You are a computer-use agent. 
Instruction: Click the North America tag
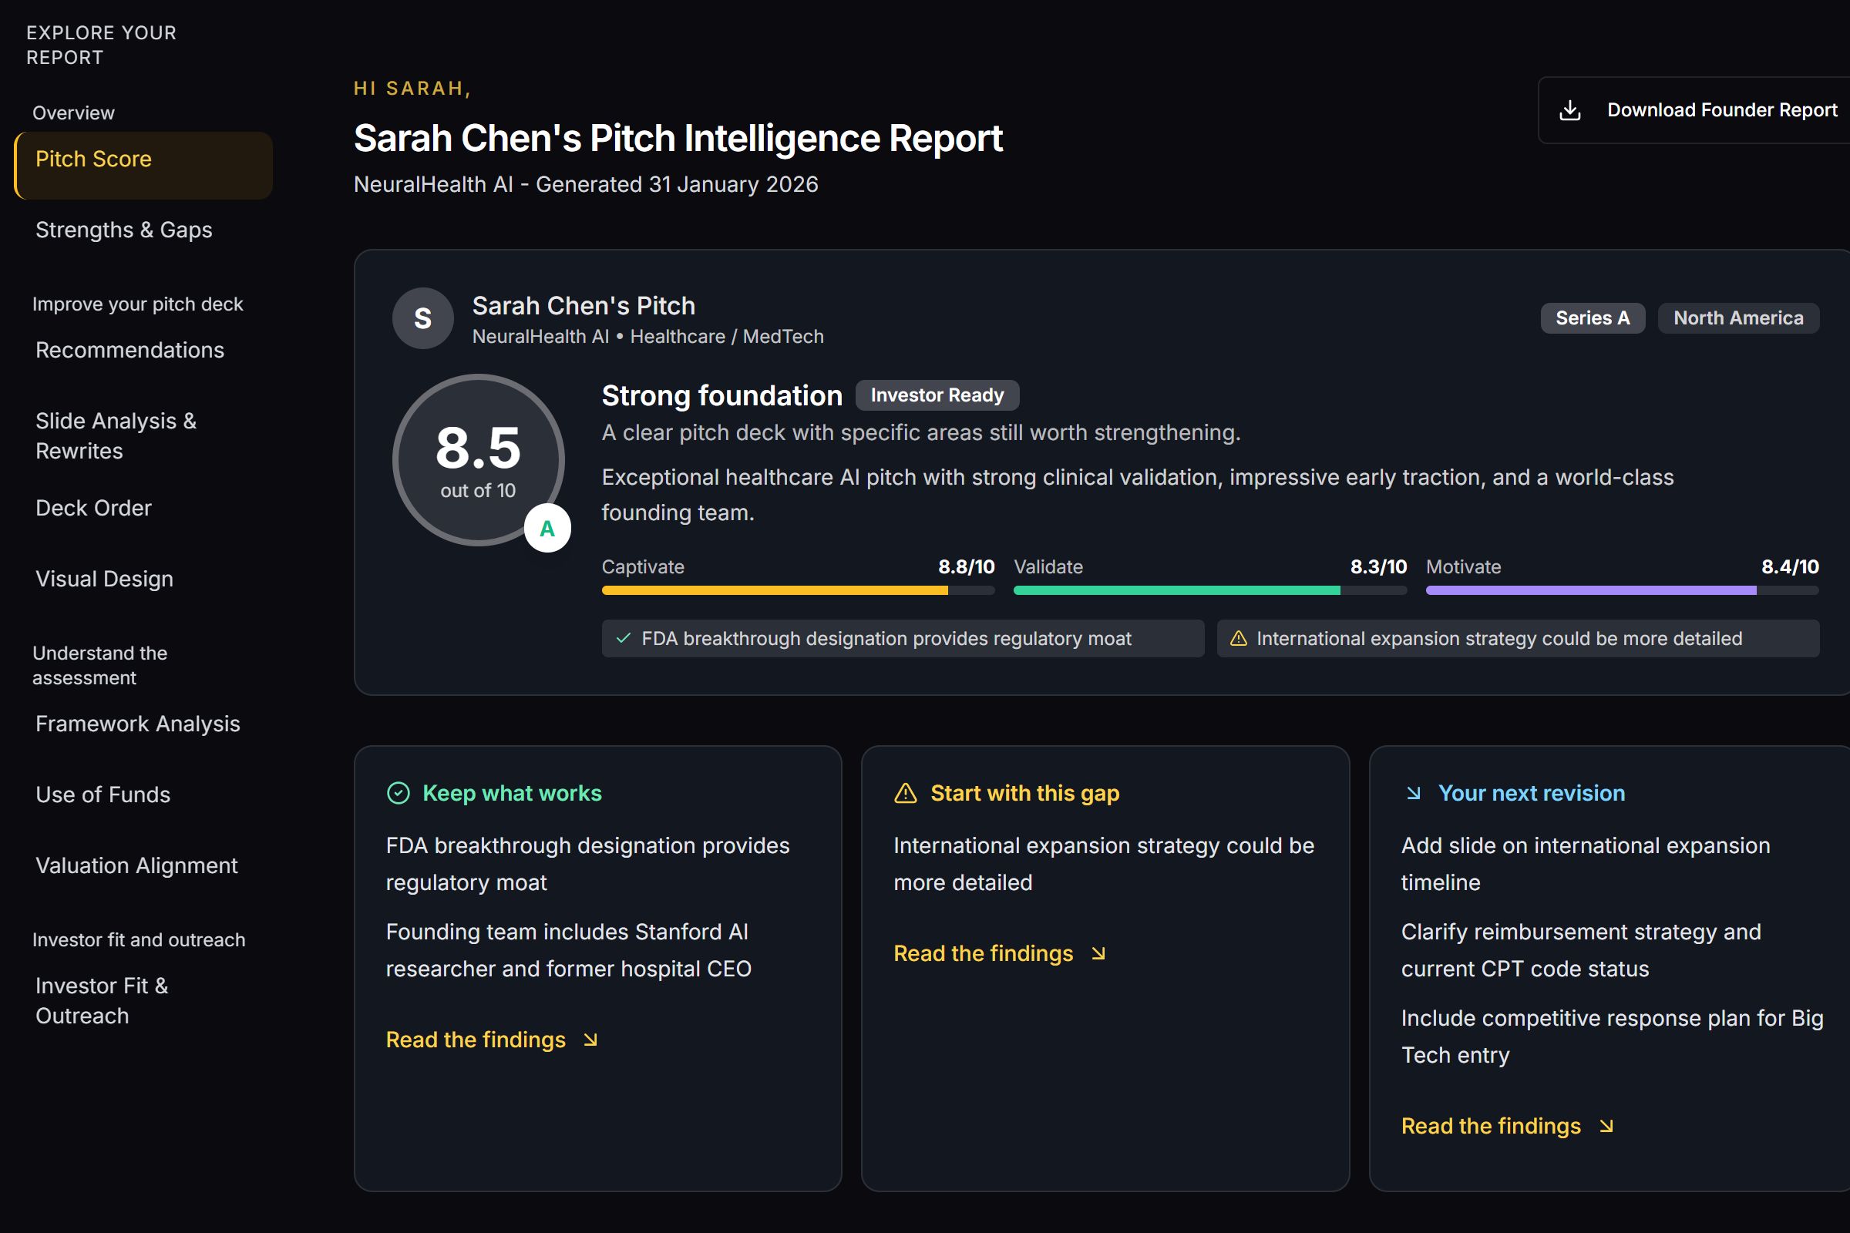pyautogui.click(x=1738, y=317)
